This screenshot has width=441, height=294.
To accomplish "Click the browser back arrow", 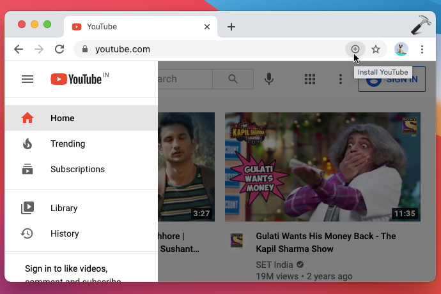I will coord(19,49).
